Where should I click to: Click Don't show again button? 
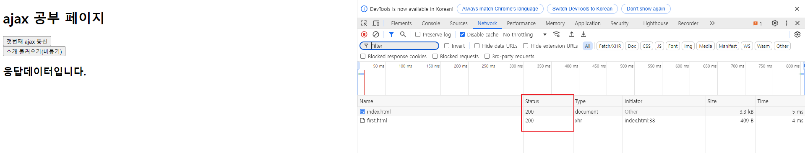point(646,9)
